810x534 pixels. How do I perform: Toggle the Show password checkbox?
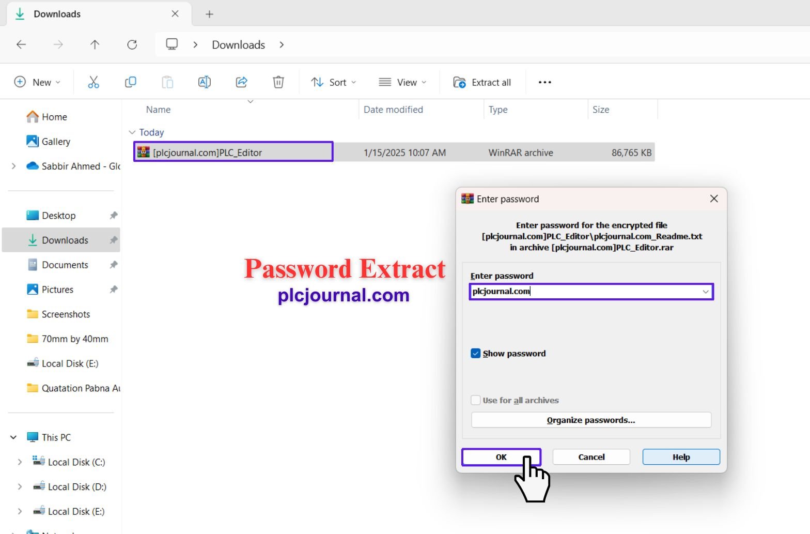pyautogui.click(x=476, y=354)
